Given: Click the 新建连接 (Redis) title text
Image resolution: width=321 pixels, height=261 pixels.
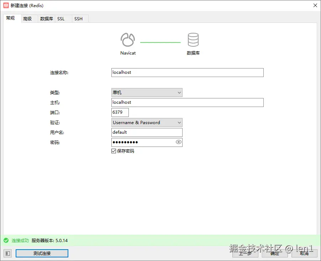Looking at the screenshot, I should [27, 6].
